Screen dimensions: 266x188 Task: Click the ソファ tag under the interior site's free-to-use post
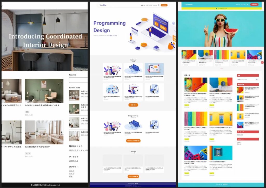click(x=28, y=153)
